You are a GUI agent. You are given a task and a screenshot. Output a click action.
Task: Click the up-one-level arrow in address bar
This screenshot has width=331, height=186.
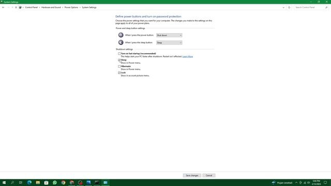(x=16, y=7)
